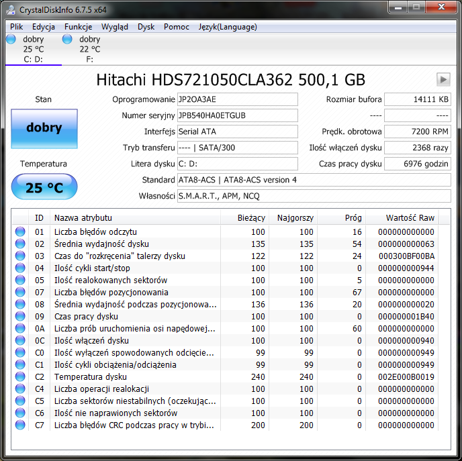
Task: Click status icon of row 09 Czas pracy
Action: [x=20, y=316]
